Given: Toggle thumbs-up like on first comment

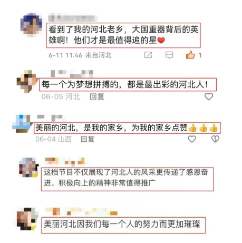Looking at the screenshot, I should [x=190, y=55].
